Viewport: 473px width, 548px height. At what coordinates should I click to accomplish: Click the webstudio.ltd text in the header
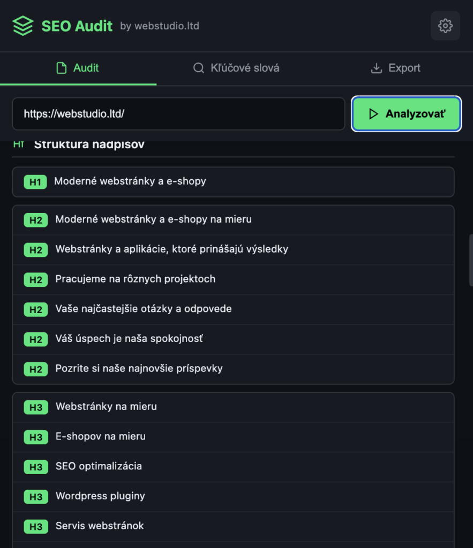tap(167, 26)
